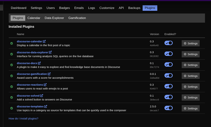Open the Customize admin tab

coord(107,8)
